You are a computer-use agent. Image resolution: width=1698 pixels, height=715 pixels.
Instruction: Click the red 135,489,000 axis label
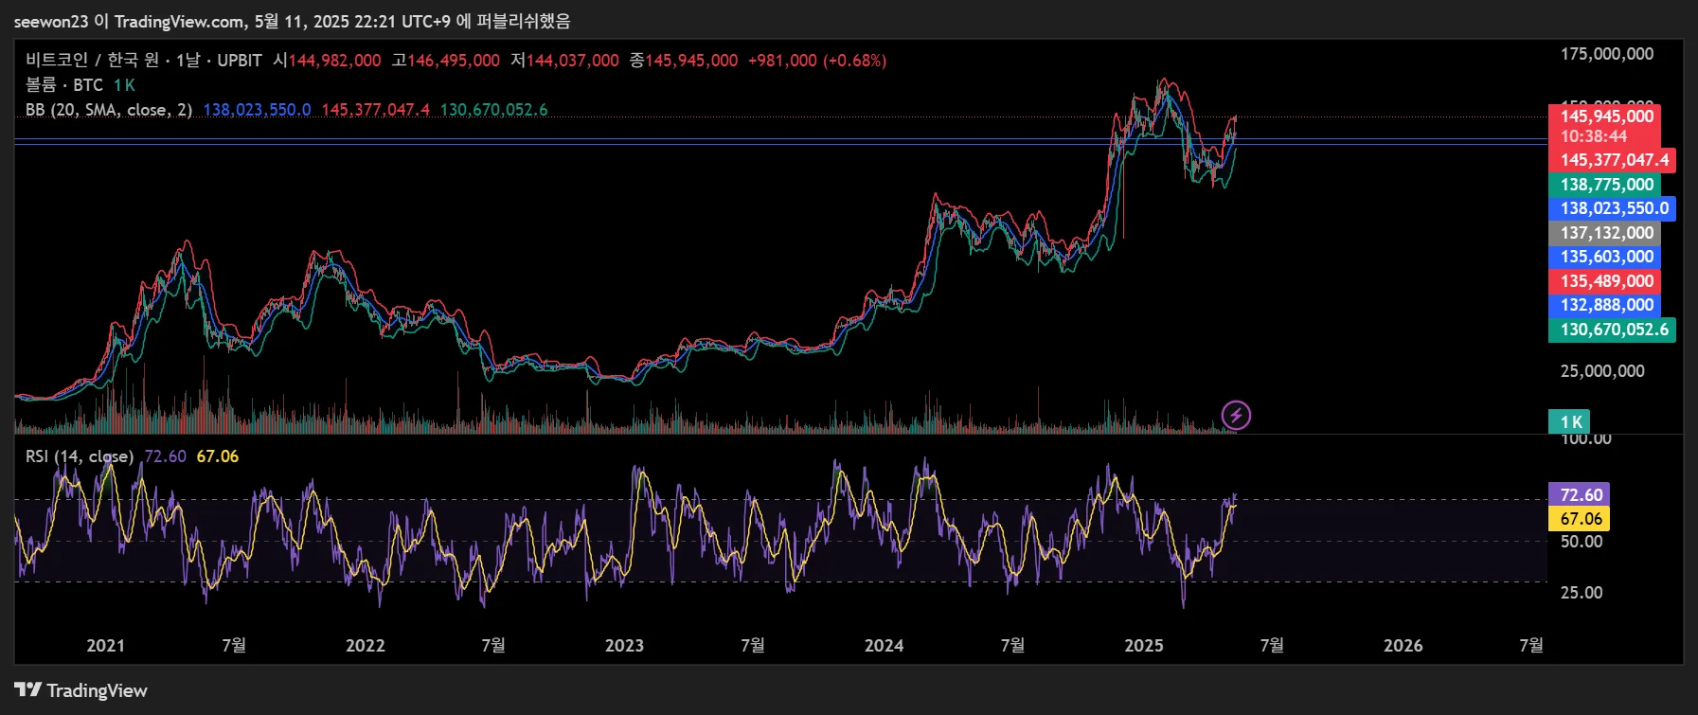click(x=1606, y=281)
